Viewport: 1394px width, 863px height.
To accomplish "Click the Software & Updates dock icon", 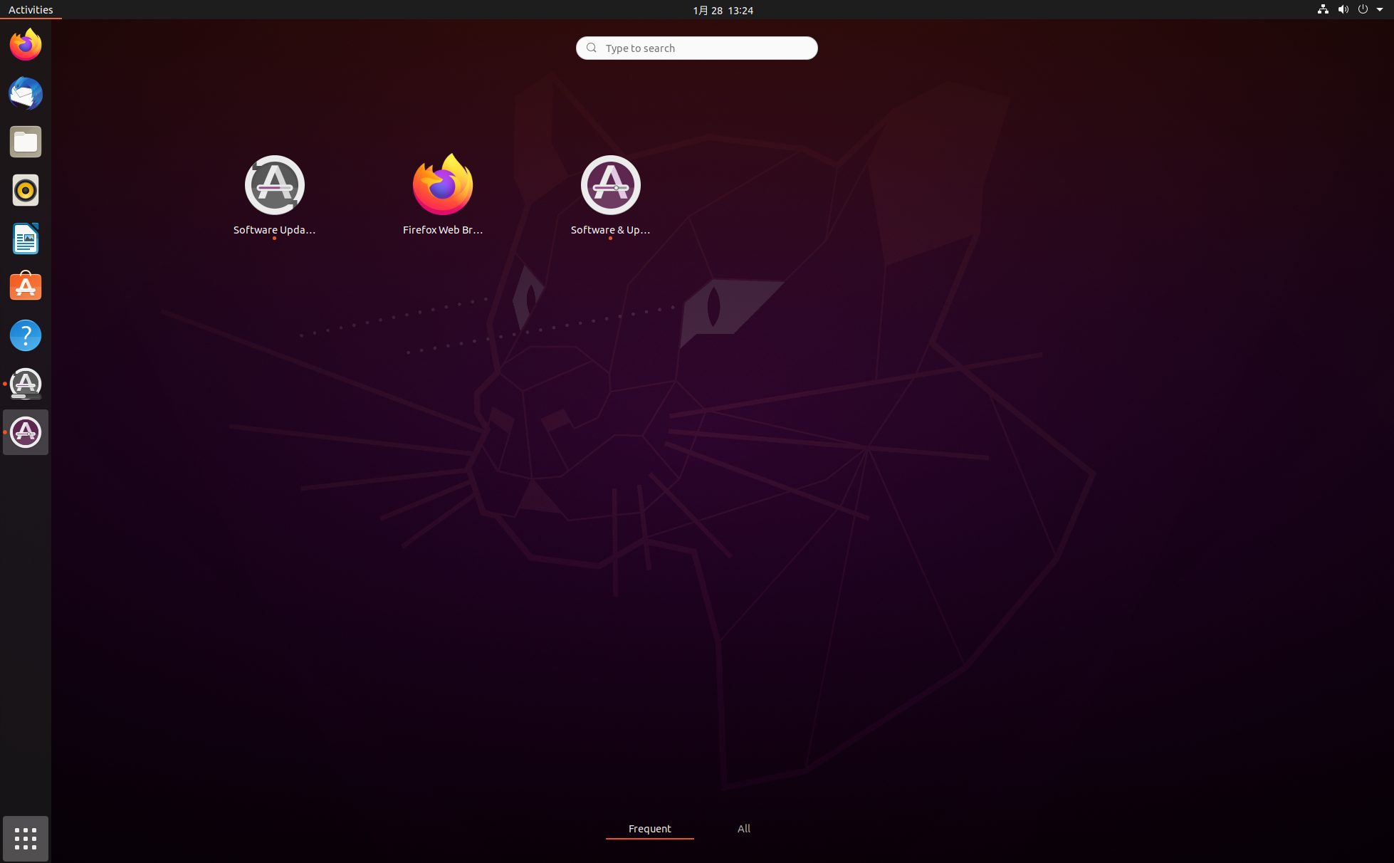I will click(25, 431).
